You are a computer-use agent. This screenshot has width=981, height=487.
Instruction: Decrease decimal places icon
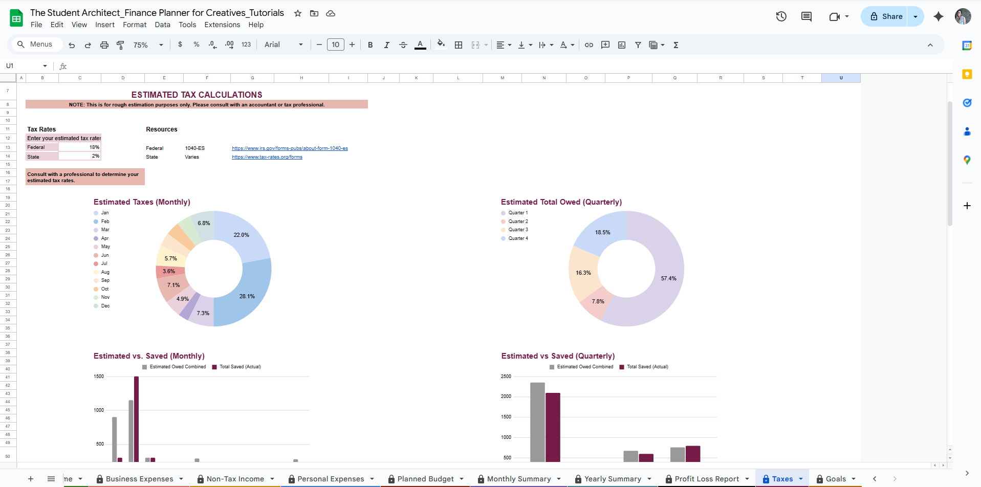(213, 45)
